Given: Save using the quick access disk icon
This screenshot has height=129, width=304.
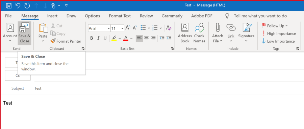Looking at the screenshot, I should [9, 6].
